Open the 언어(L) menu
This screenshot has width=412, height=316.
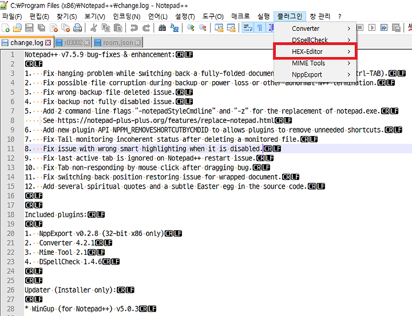tap(158, 17)
